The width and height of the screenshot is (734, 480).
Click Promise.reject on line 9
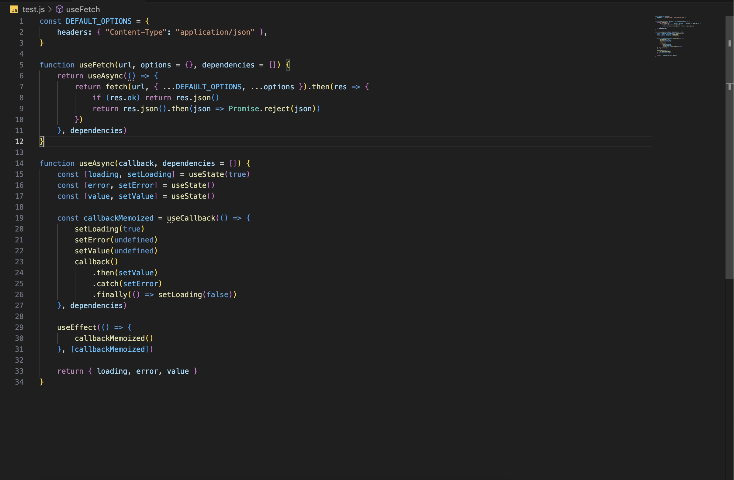[259, 109]
